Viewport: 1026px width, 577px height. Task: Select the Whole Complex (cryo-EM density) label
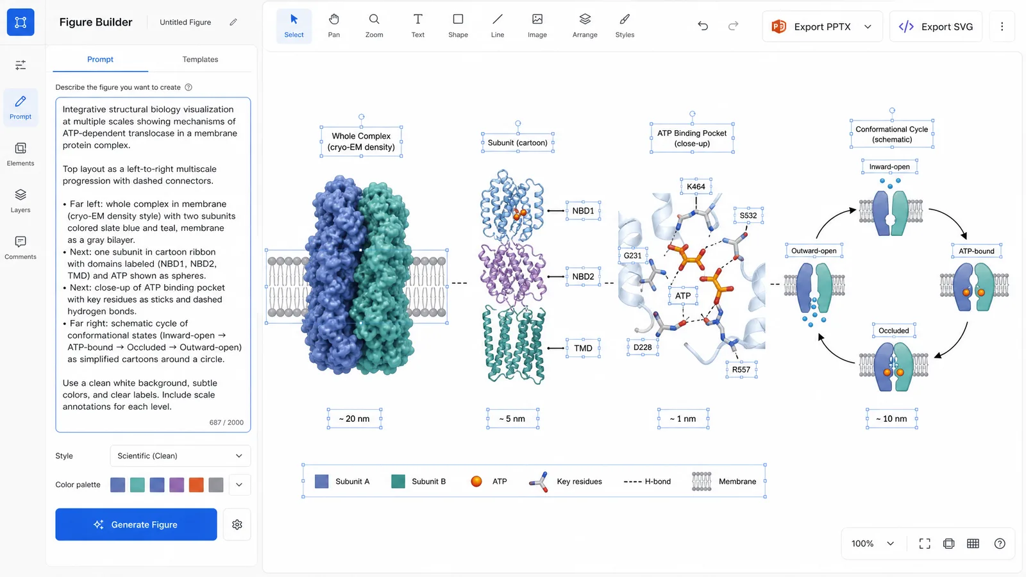coord(361,142)
